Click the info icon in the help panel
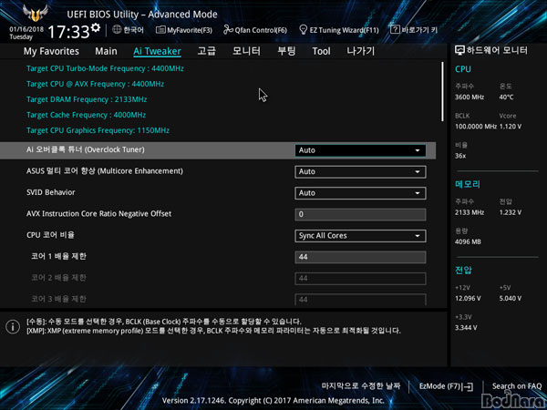The image size is (547, 410). (x=15, y=326)
